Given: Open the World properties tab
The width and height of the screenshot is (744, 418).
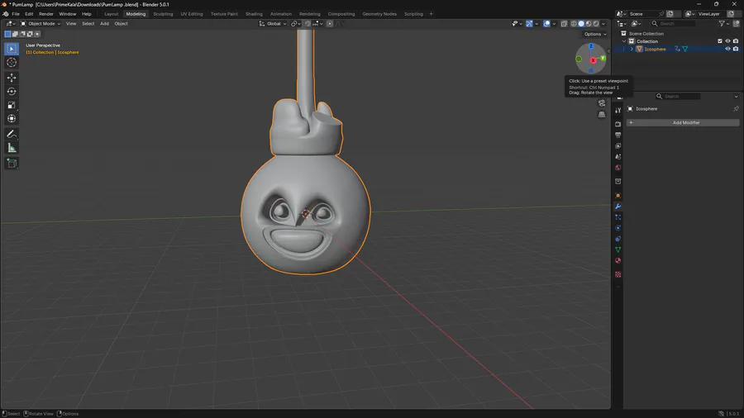Looking at the screenshot, I should 618,168.
